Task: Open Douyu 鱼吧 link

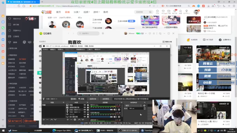Action: click(x=106, y=12)
